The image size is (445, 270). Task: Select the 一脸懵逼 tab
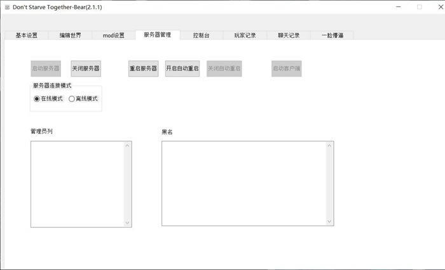pos(332,35)
